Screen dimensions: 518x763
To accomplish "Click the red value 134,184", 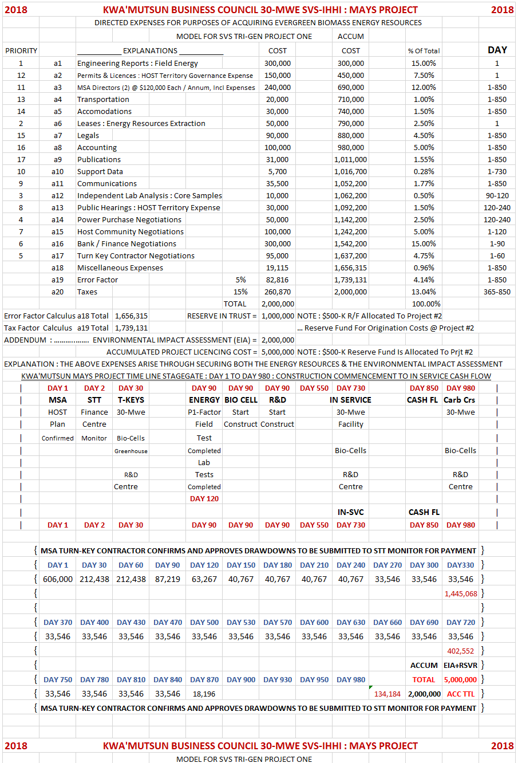I will point(387,694).
